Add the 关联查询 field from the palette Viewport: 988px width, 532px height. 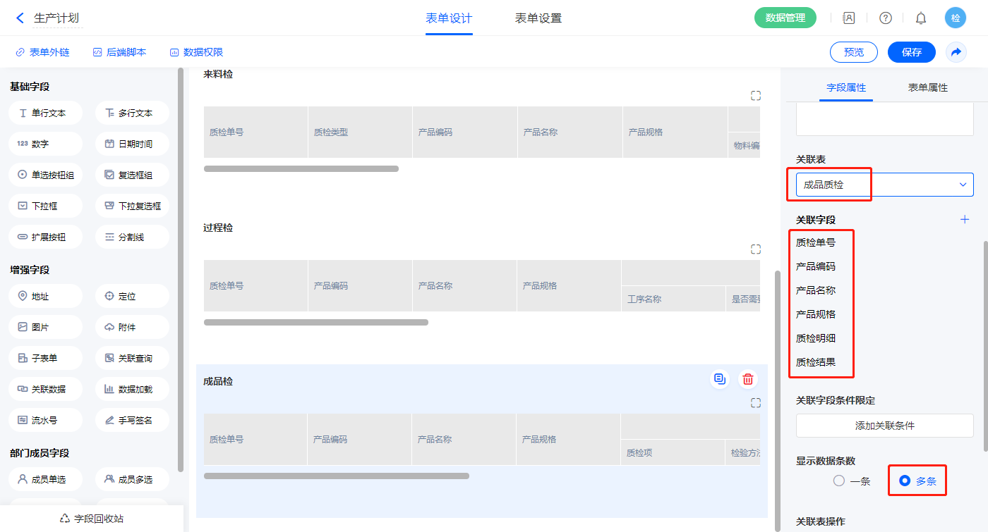click(132, 359)
